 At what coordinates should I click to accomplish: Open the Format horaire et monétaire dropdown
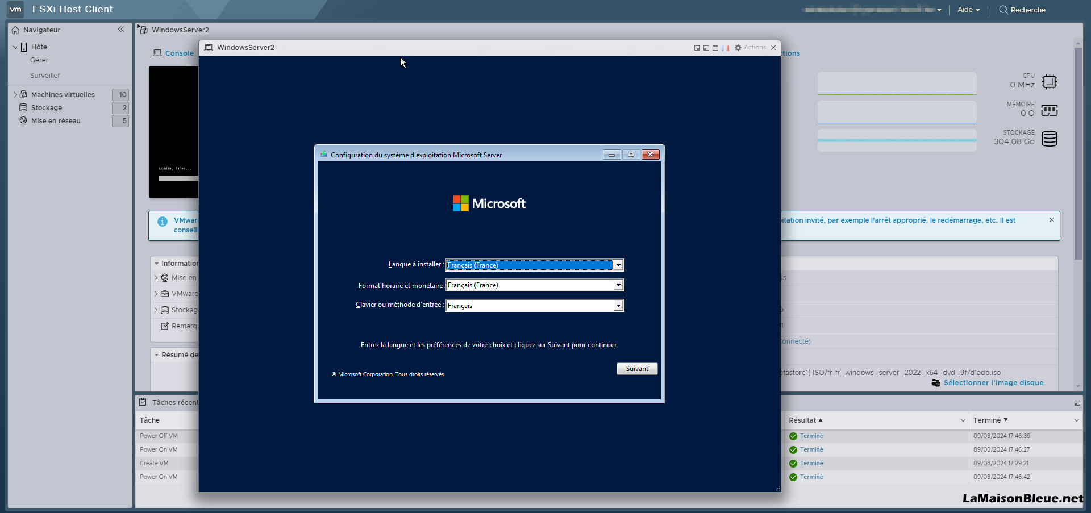tap(618, 285)
